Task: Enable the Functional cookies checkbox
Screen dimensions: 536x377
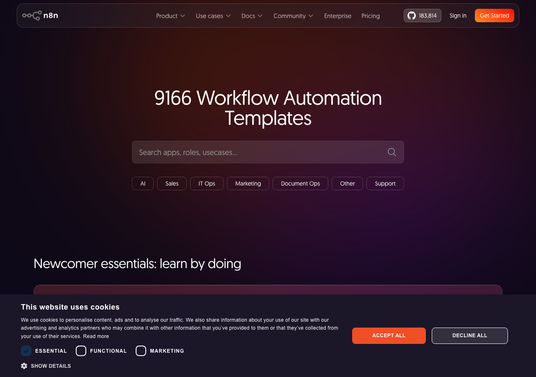Action: pyautogui.click(x=81, y=351)
